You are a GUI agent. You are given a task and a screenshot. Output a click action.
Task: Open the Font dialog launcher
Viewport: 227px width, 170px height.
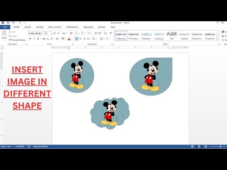pyautogui.click(x=72, y=44)
